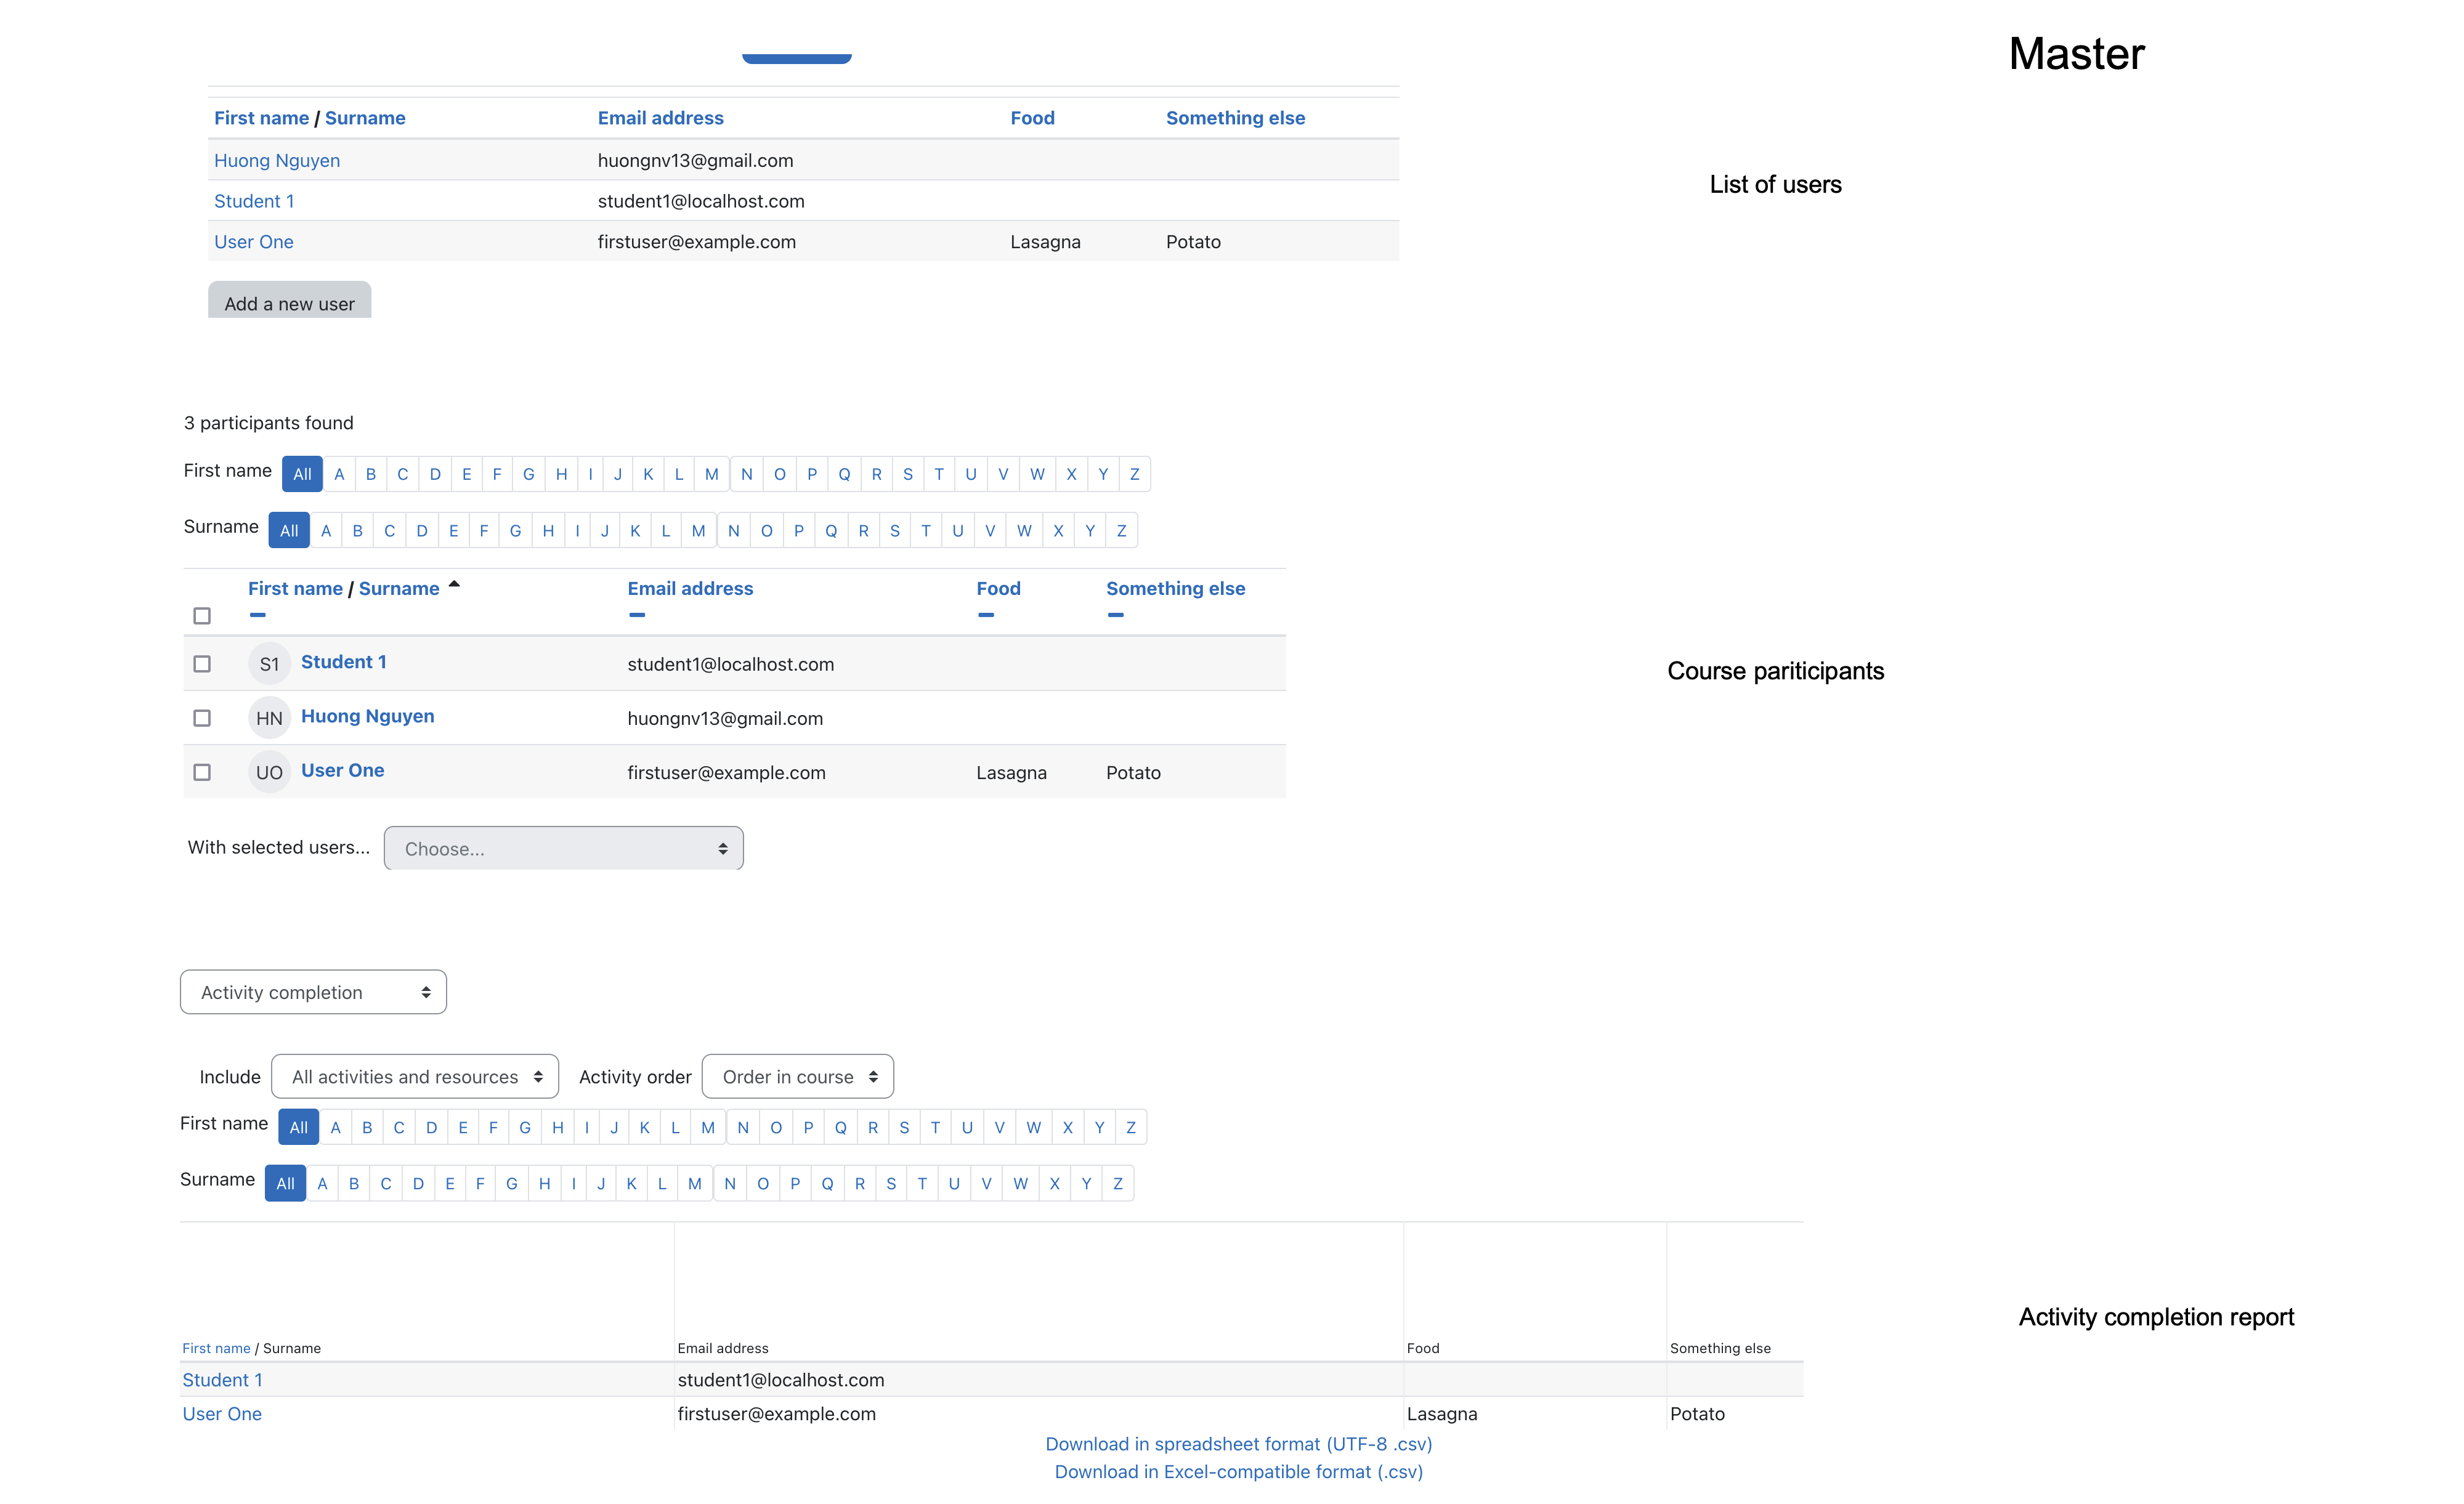Open User One in the completion report
2464x1504 pixels.
coord(222,1414)
